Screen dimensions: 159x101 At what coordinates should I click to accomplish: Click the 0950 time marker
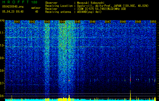153,22
